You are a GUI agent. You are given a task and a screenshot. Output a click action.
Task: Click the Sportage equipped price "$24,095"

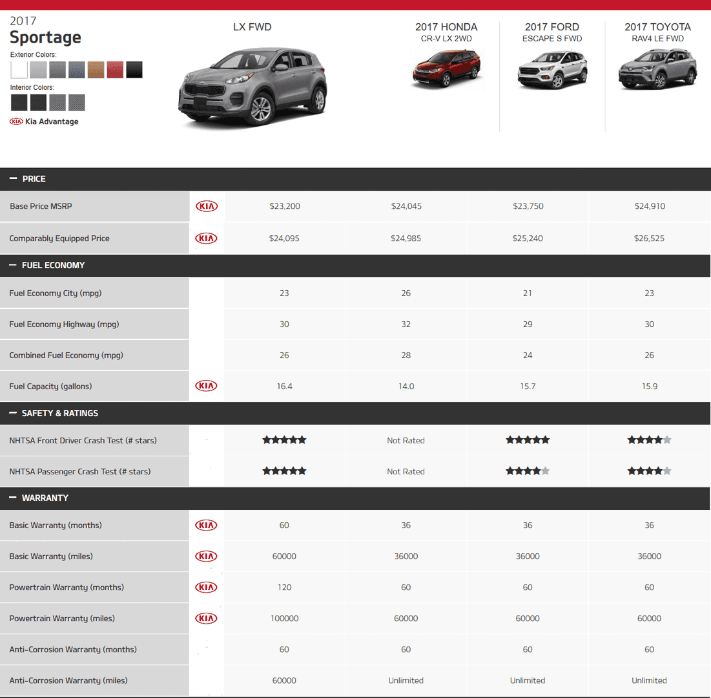(284, 238)
